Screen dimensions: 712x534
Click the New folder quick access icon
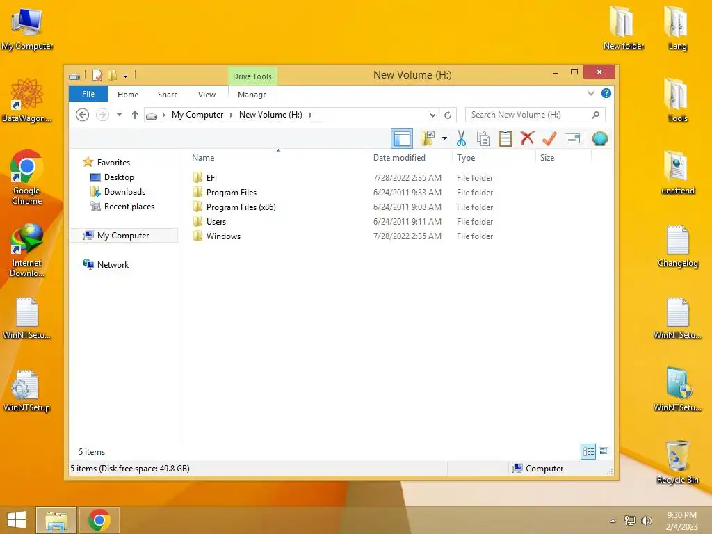tap(112, 75)
